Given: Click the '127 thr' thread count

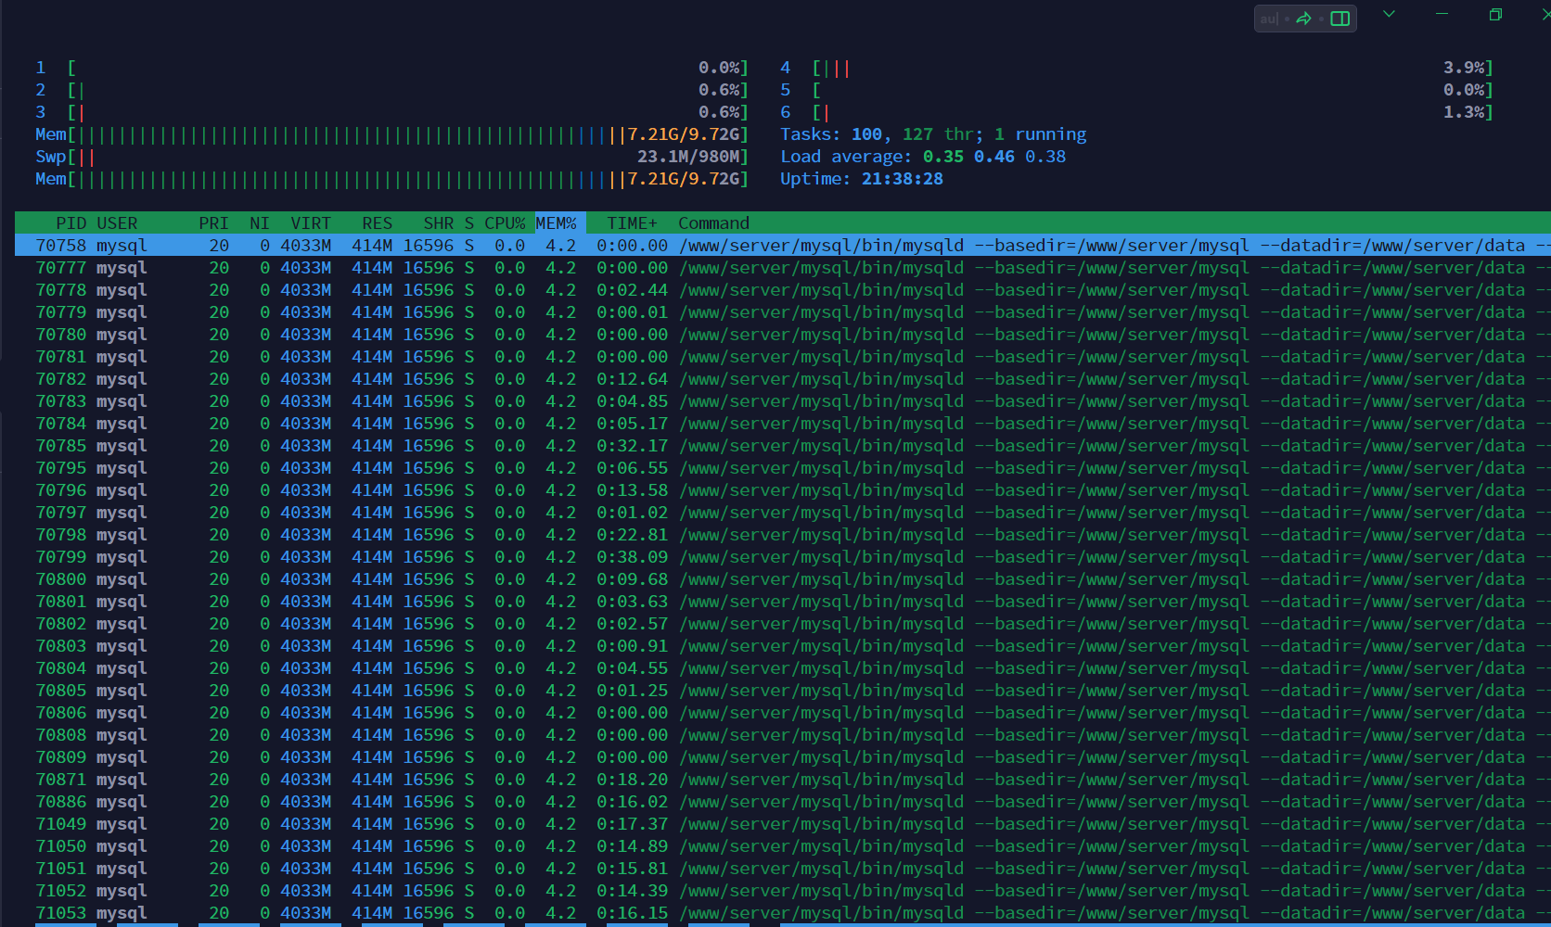Looking at the screenshot, I should pos(938,134).
